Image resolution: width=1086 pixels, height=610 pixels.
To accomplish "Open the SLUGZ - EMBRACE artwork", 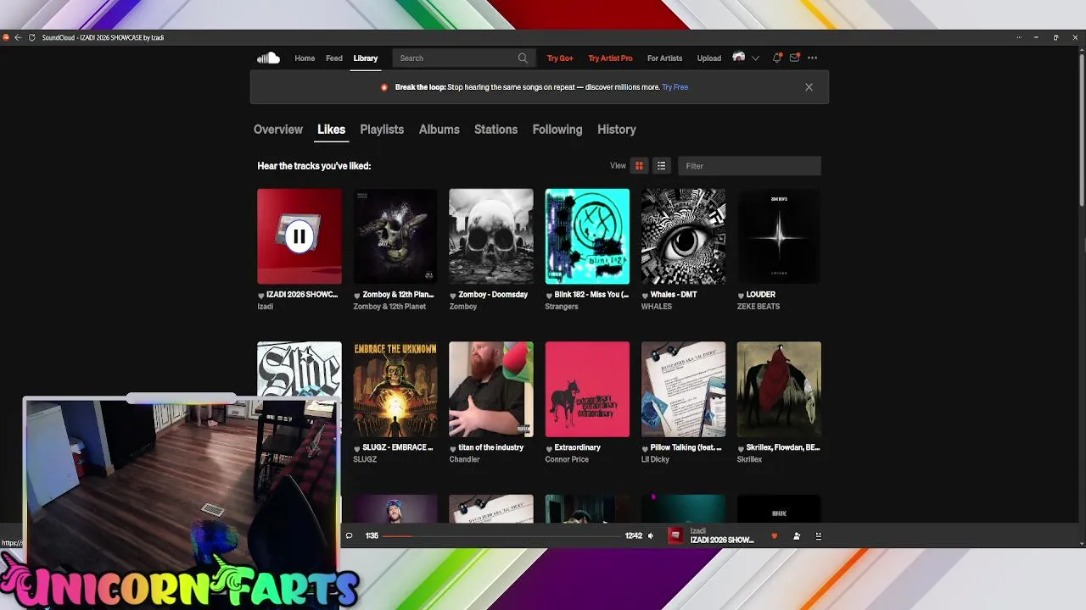I will pyautogui.click(x=395, y=390).
